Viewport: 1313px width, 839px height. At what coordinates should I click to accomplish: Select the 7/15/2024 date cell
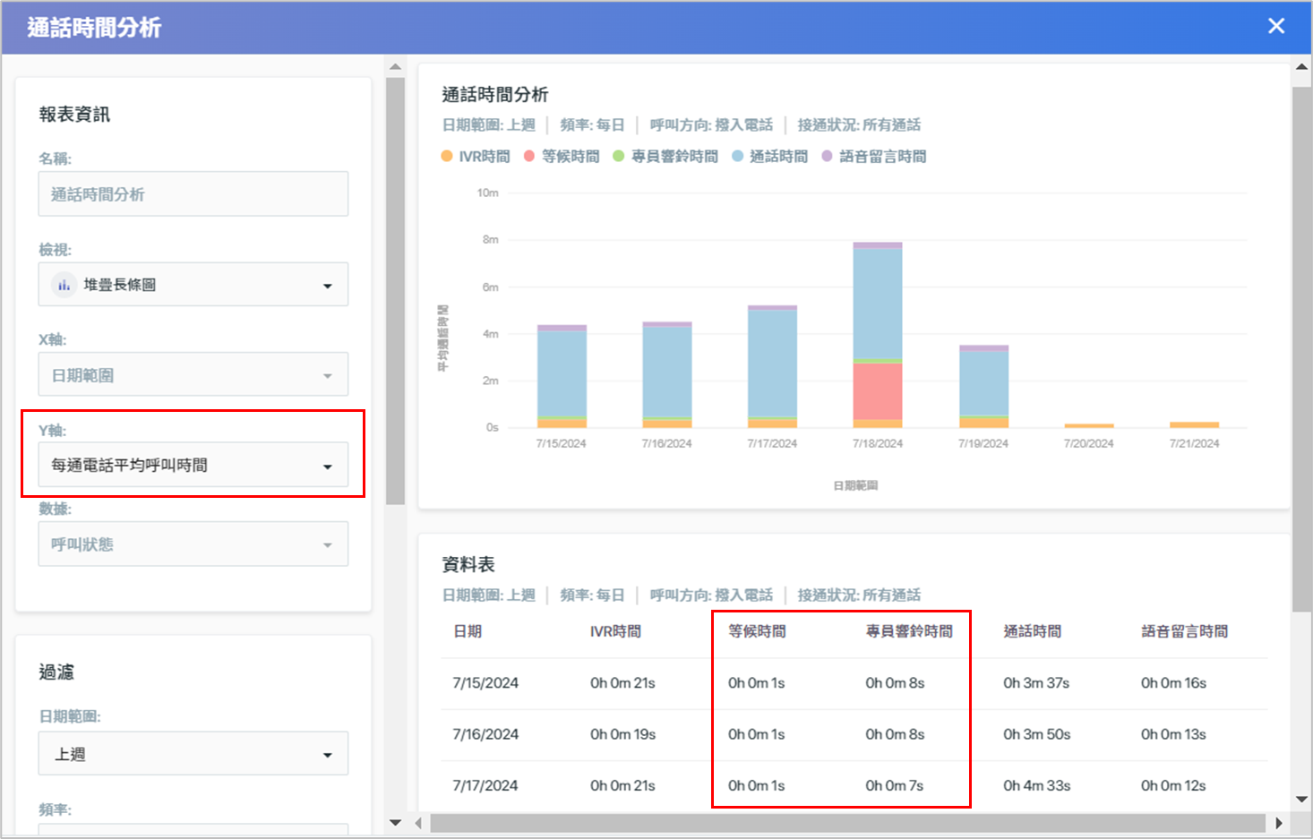point(485,683)
